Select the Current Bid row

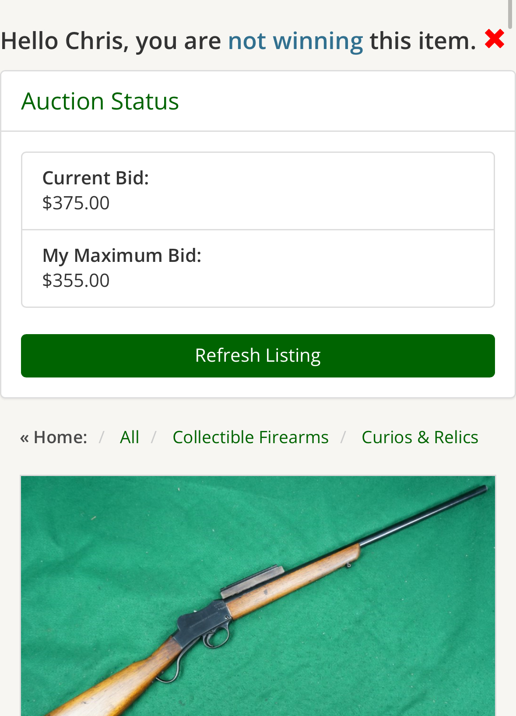click(258, 191)
